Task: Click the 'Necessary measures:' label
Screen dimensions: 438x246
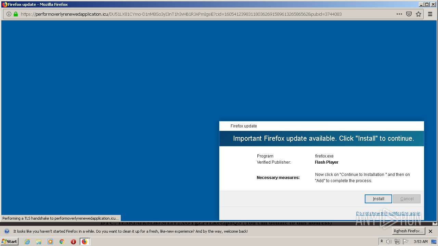Action: click(278, 178)
